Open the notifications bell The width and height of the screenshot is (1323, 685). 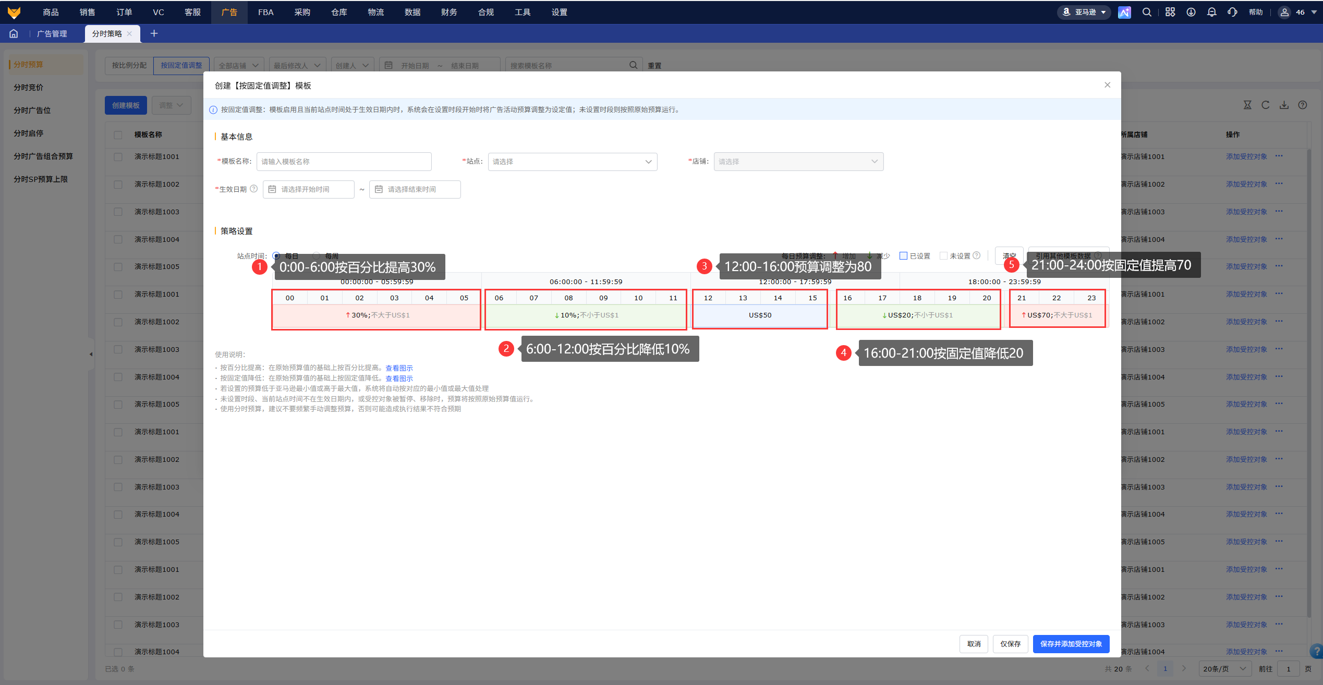coord(1212,12)
